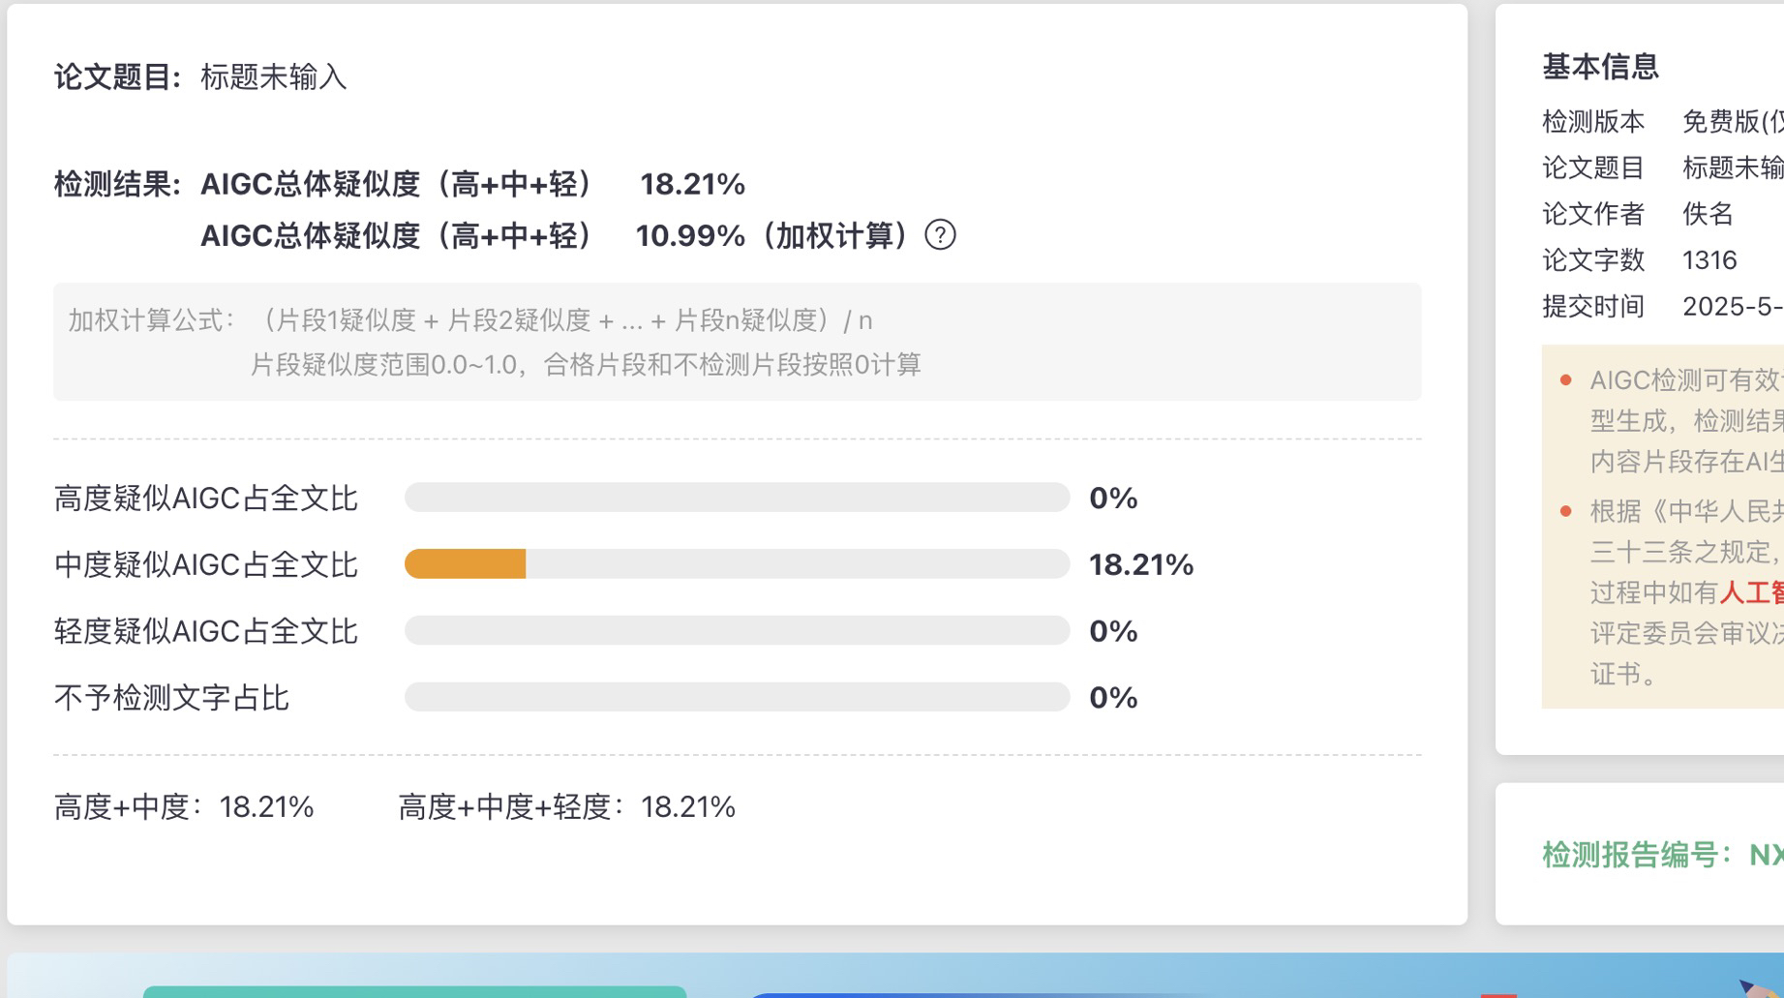Open the green 检测报告编号 label
This screenshot has width=1784, height=998.
pos(1637,855)
